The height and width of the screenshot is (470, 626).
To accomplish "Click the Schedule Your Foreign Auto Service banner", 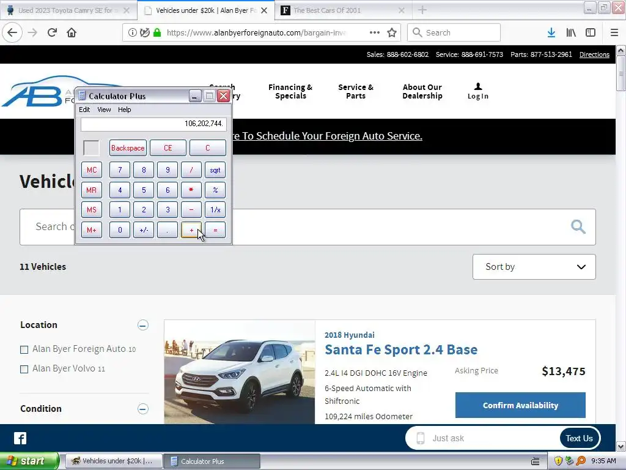I will coord(327,136).
